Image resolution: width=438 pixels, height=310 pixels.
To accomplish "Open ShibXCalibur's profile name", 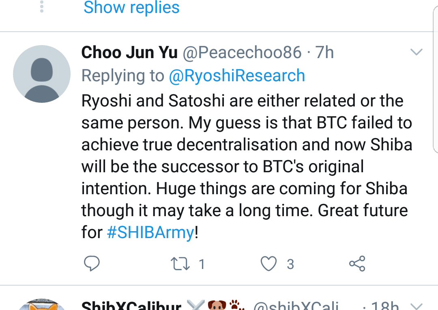I will pos(131,306).
